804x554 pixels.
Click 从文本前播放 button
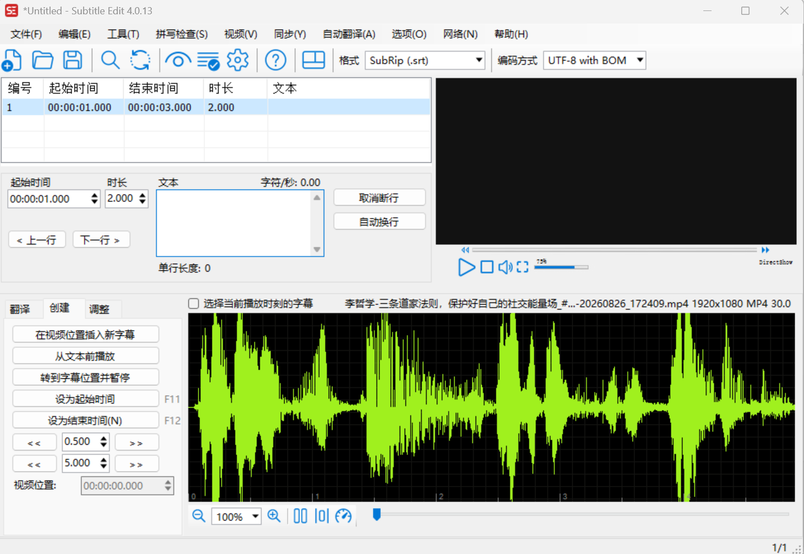[85, 356]
